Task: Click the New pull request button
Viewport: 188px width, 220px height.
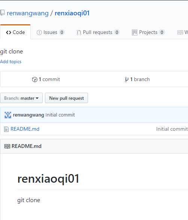Action: 66,98
